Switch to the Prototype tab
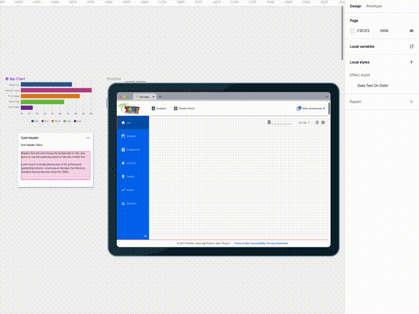Image resolution: width=419 pixels, height=314 pixels. pos(374,6)
